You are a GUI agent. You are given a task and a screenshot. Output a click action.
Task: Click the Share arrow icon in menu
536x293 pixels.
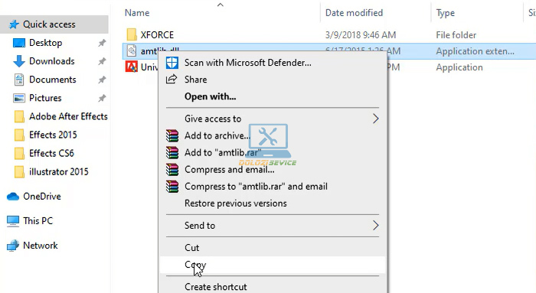click(172, 80)
